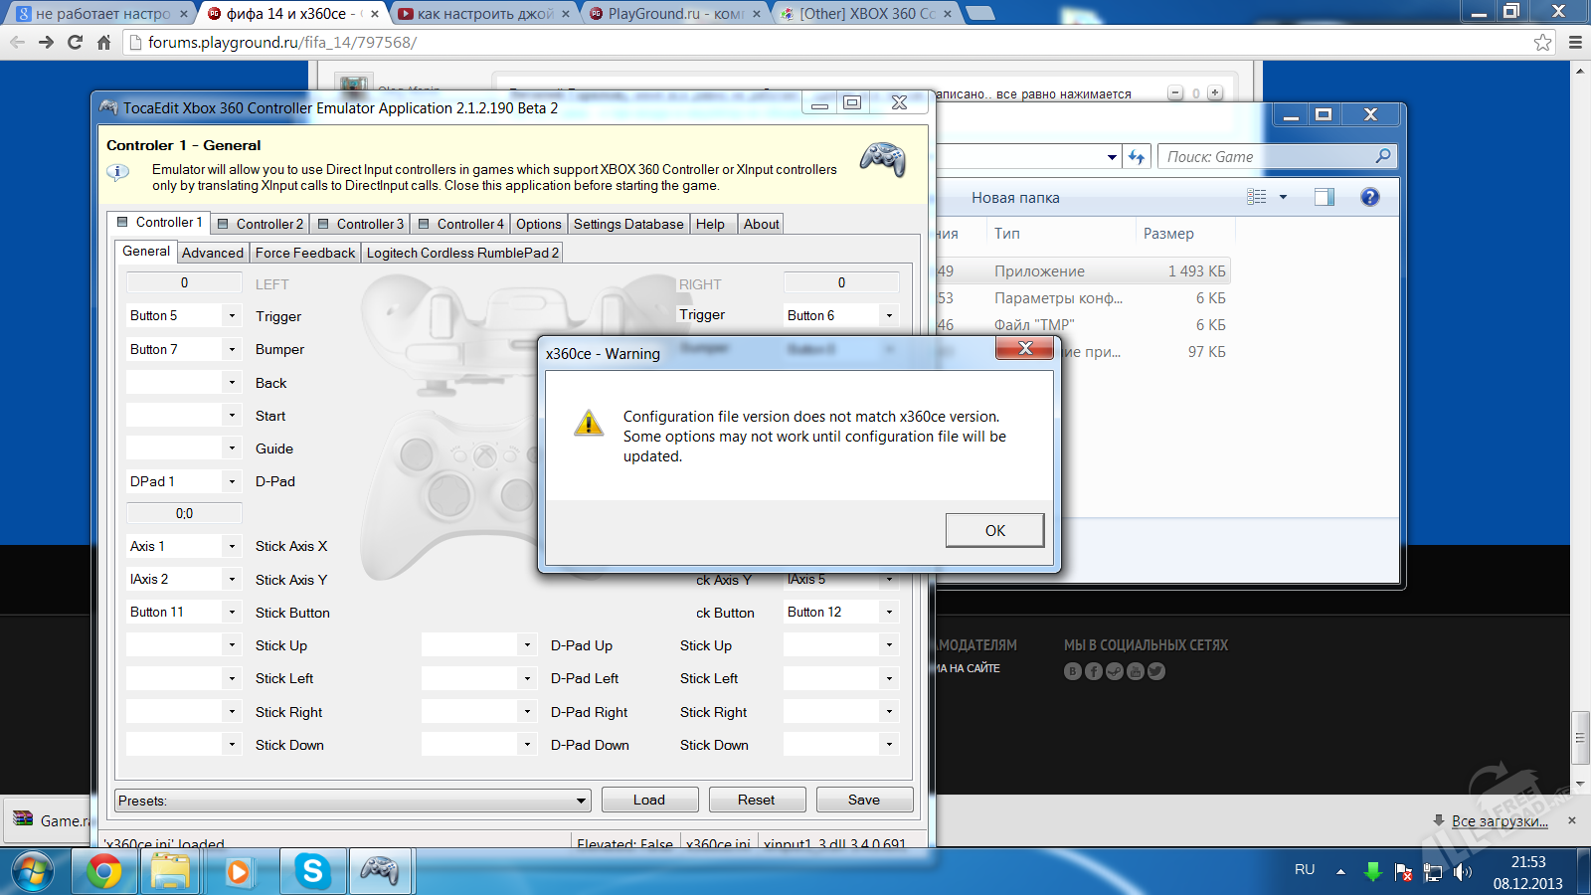Open the Explorer help question mark icon

pyautogui.click(x=1369, y=197)
